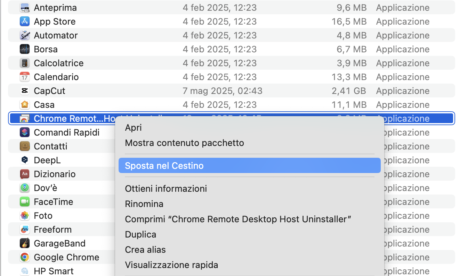Select Mostra contenuto pacchetto

(x=184, y=143)
